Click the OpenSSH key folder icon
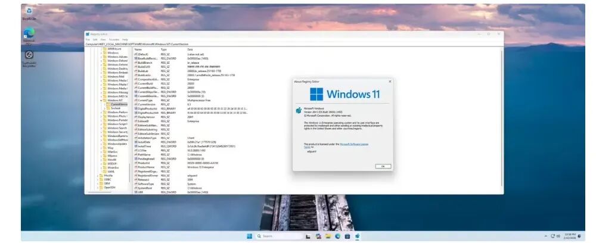The width and height of the screenshot is (596, 243). (101, 187)
